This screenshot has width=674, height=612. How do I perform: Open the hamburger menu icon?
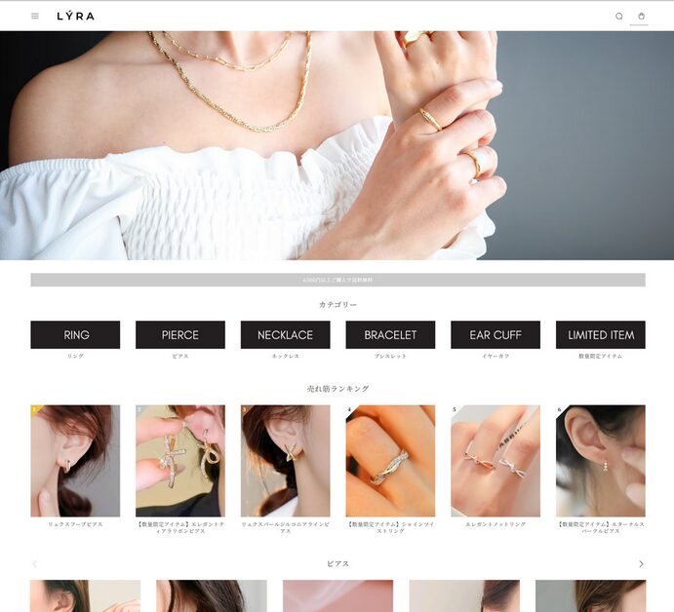35,16
